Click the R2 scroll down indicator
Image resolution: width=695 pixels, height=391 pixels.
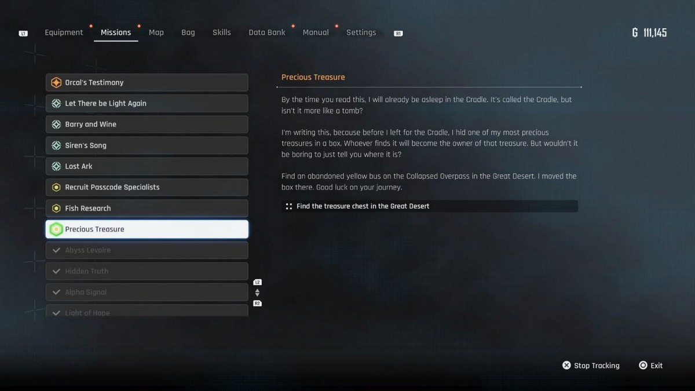[257, 304]
